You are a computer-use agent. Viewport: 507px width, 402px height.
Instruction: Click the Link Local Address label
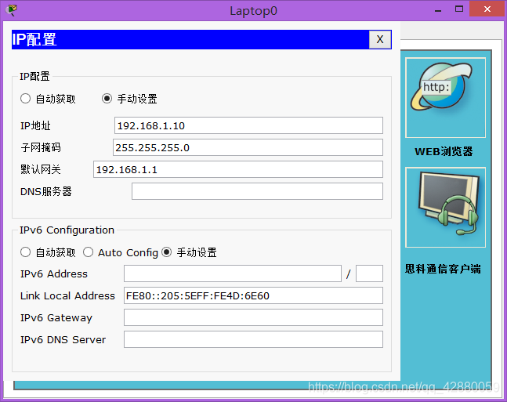tap(67, 296)
